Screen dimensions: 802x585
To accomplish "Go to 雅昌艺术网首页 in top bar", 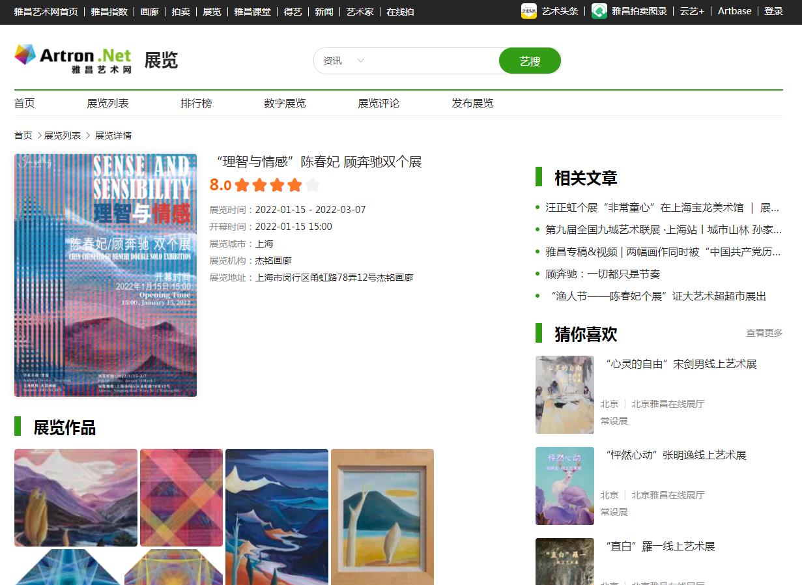I will (x=46, y=12).
